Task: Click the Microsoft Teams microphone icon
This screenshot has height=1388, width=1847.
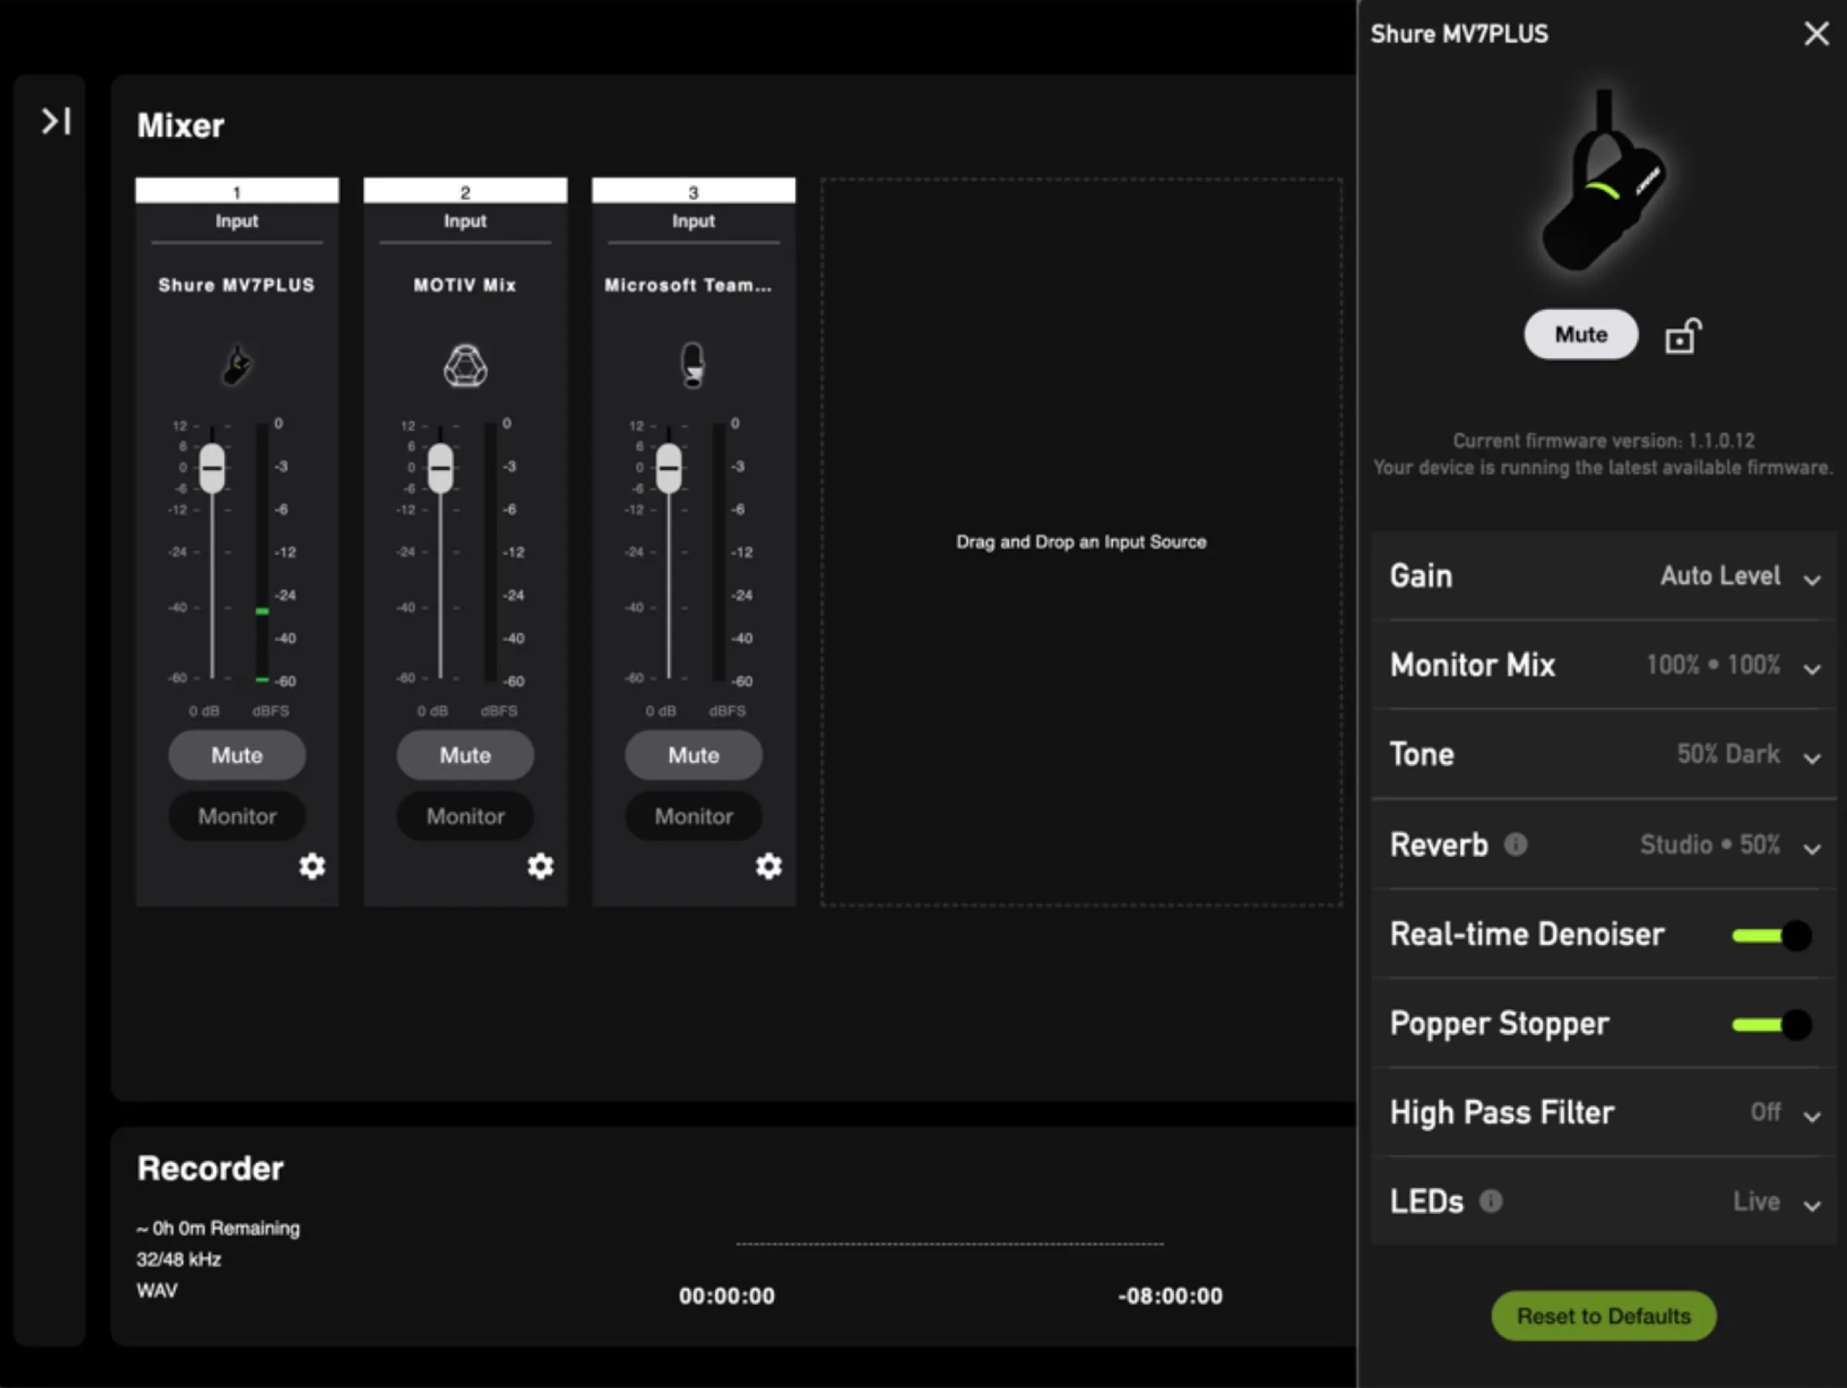Action: [x=692, y=365]
